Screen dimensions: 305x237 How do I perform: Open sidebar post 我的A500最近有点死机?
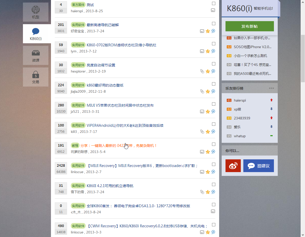pyautogui.click(x=252, y=74)
